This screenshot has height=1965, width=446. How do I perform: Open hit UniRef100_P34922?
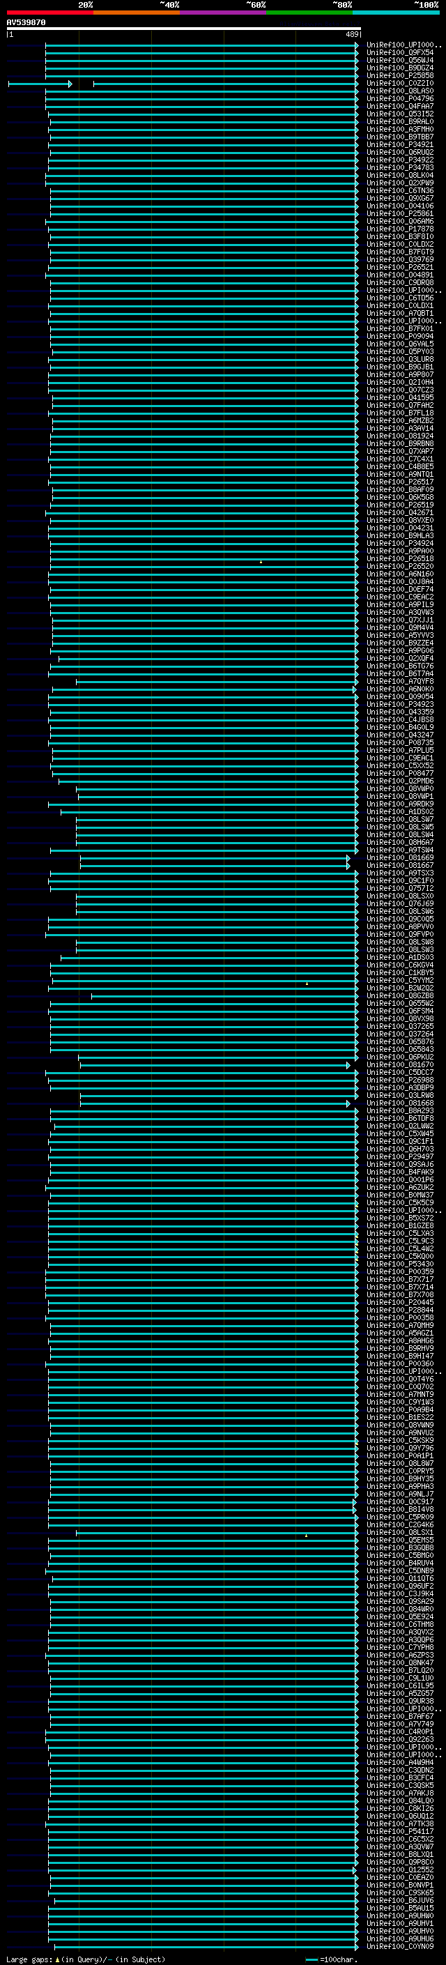tap(399, 160)
